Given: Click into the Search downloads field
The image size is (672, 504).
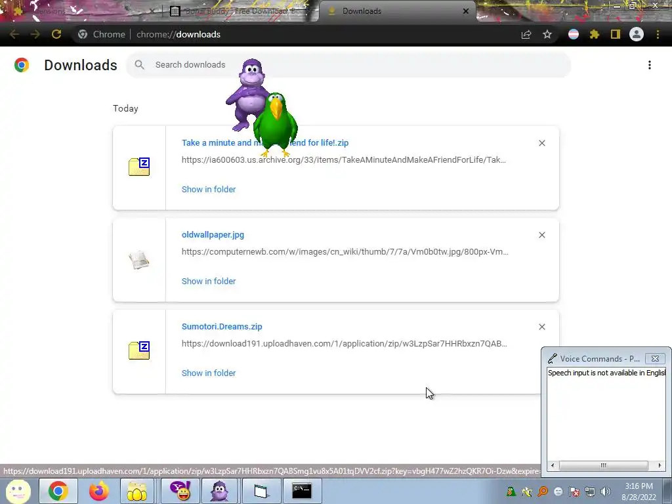Looking at the screenshot, I should (x=348, y=65).
